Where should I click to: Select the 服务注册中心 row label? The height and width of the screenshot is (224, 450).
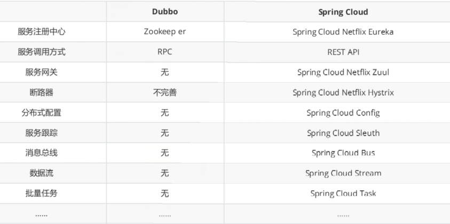coord(42,32)
